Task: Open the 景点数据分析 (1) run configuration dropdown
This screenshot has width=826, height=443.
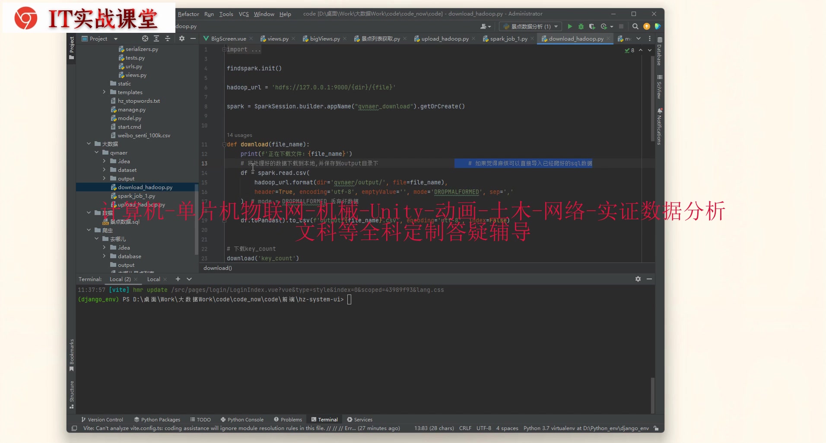Action: coord(531,26)
